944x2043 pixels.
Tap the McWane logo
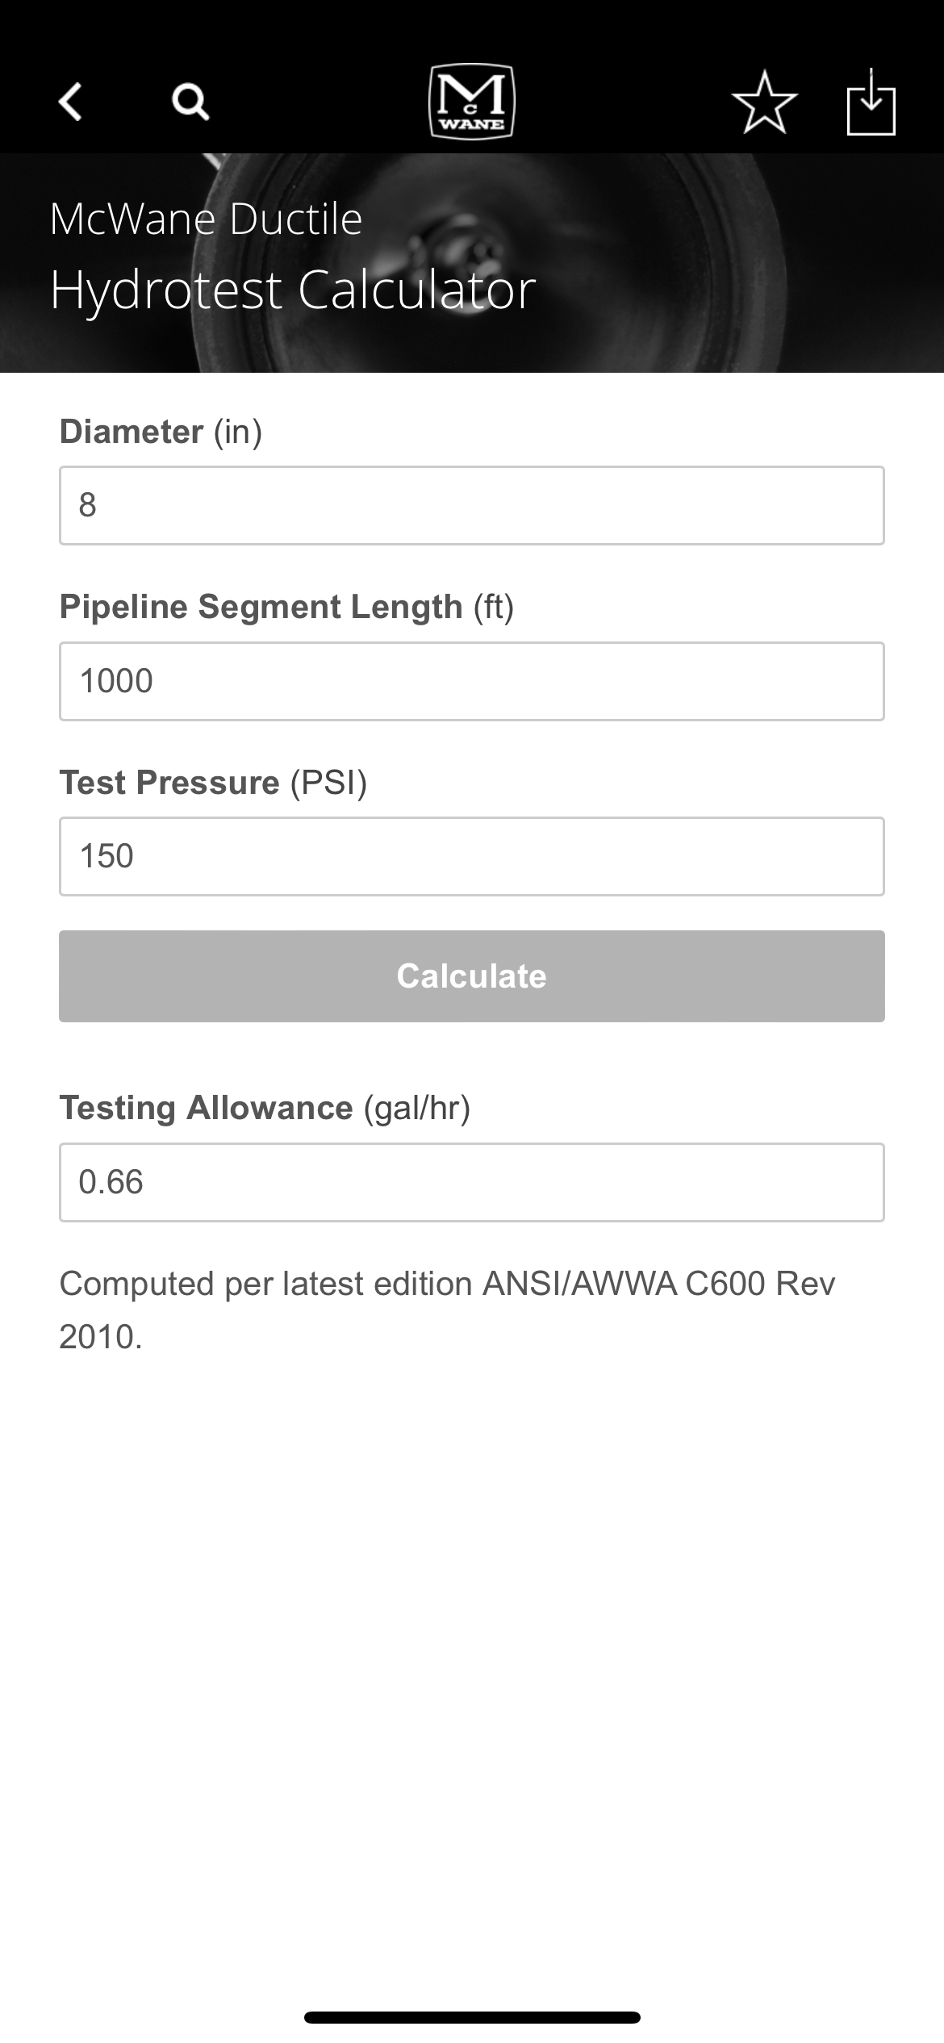[472, 102]
